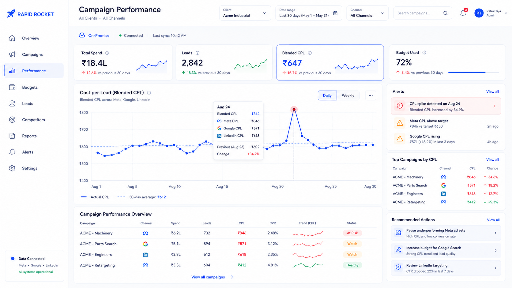This screenshot has width=512, height=288.
Task: Click the Budget Used progress bar
Action: point(474,73)
